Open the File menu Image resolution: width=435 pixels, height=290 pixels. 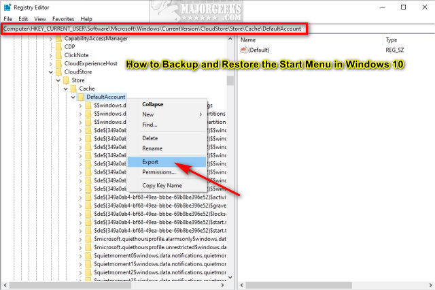pyautogui.click(x=7, y=19)
